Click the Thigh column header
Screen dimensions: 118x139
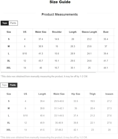coord(92,94)
